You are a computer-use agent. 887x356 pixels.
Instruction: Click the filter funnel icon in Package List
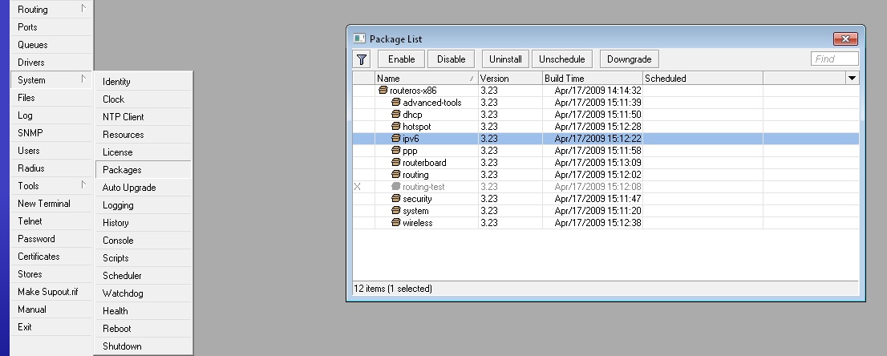click(x=362, y=59)
